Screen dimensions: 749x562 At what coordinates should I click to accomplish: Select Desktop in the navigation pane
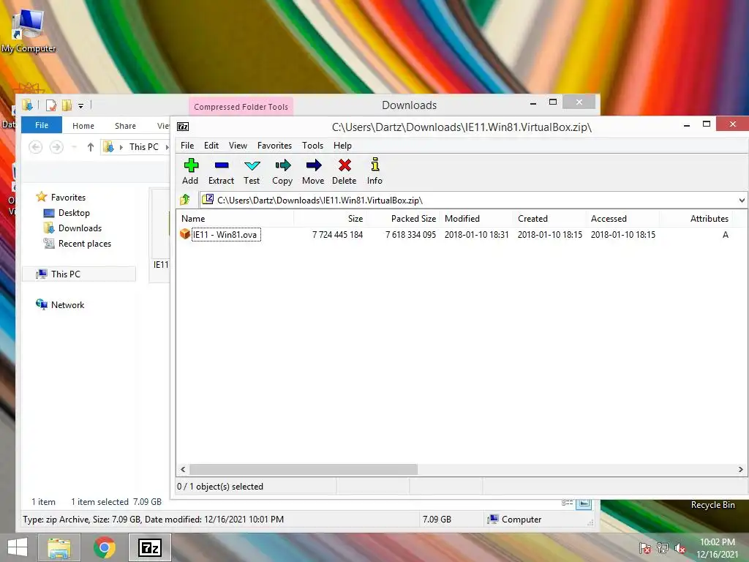tap(74, 213)
